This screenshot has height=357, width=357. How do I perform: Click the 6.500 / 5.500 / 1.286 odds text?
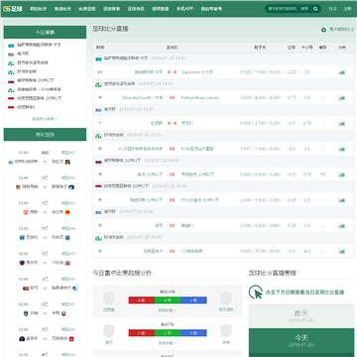point(260,175)
